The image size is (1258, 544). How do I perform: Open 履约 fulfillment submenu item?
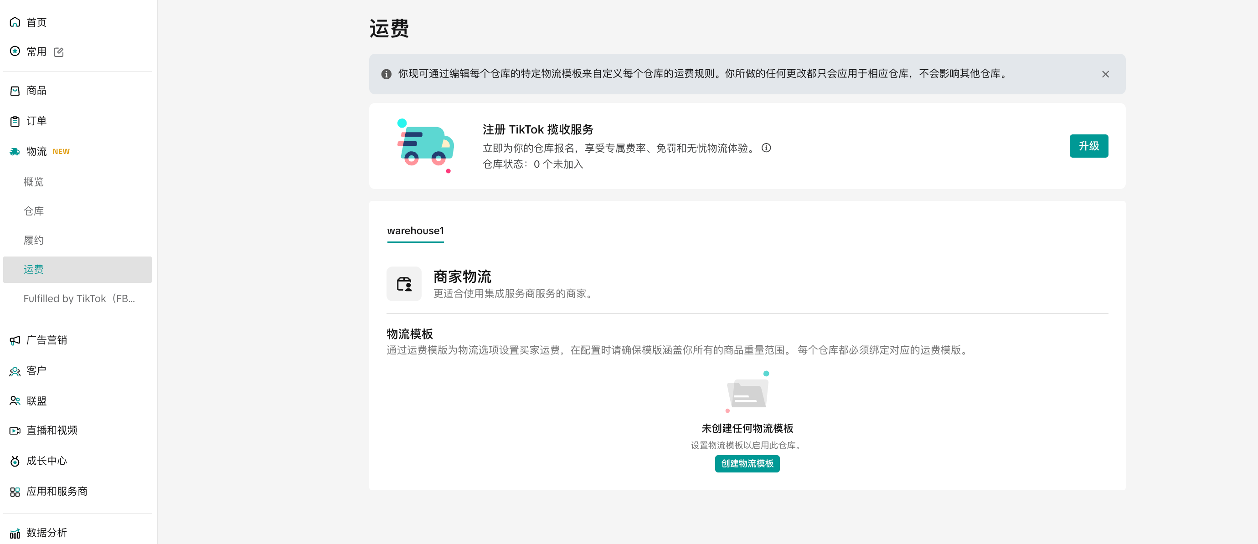(x=34, y=240)
